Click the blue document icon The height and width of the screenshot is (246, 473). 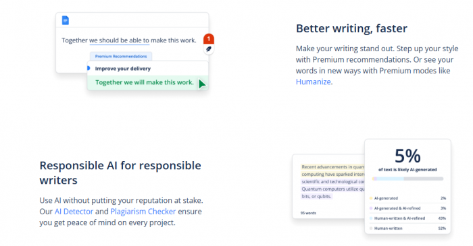[x=65, y=20]
